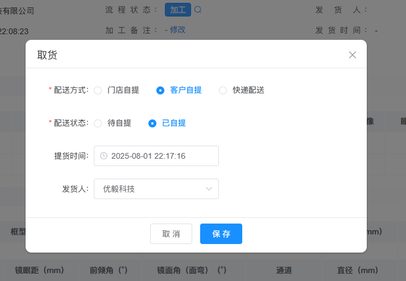The width and height of the screenshot is (406, 281).
Task: Click the 镜眼距 (mm) column header
Action: coord(39,270)
